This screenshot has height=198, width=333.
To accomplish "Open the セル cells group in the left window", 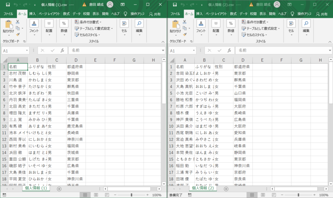I will (x=124, y=27).
